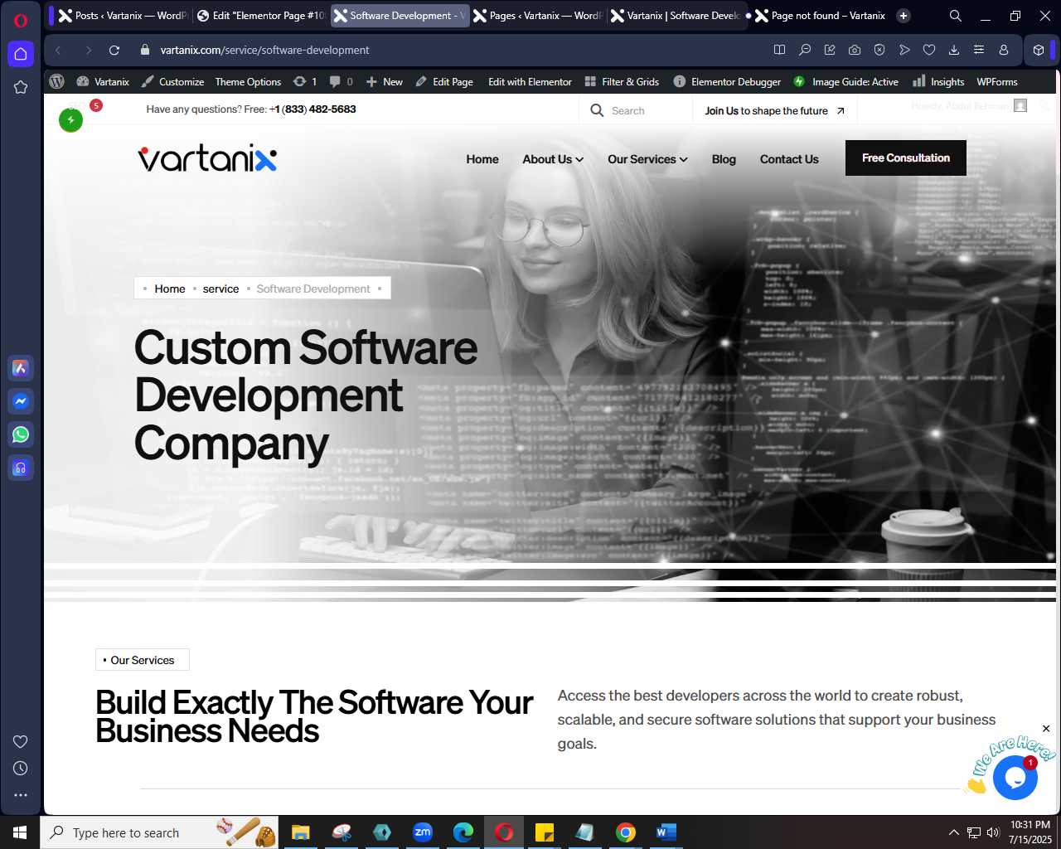Reload the current page

[114, 51]
